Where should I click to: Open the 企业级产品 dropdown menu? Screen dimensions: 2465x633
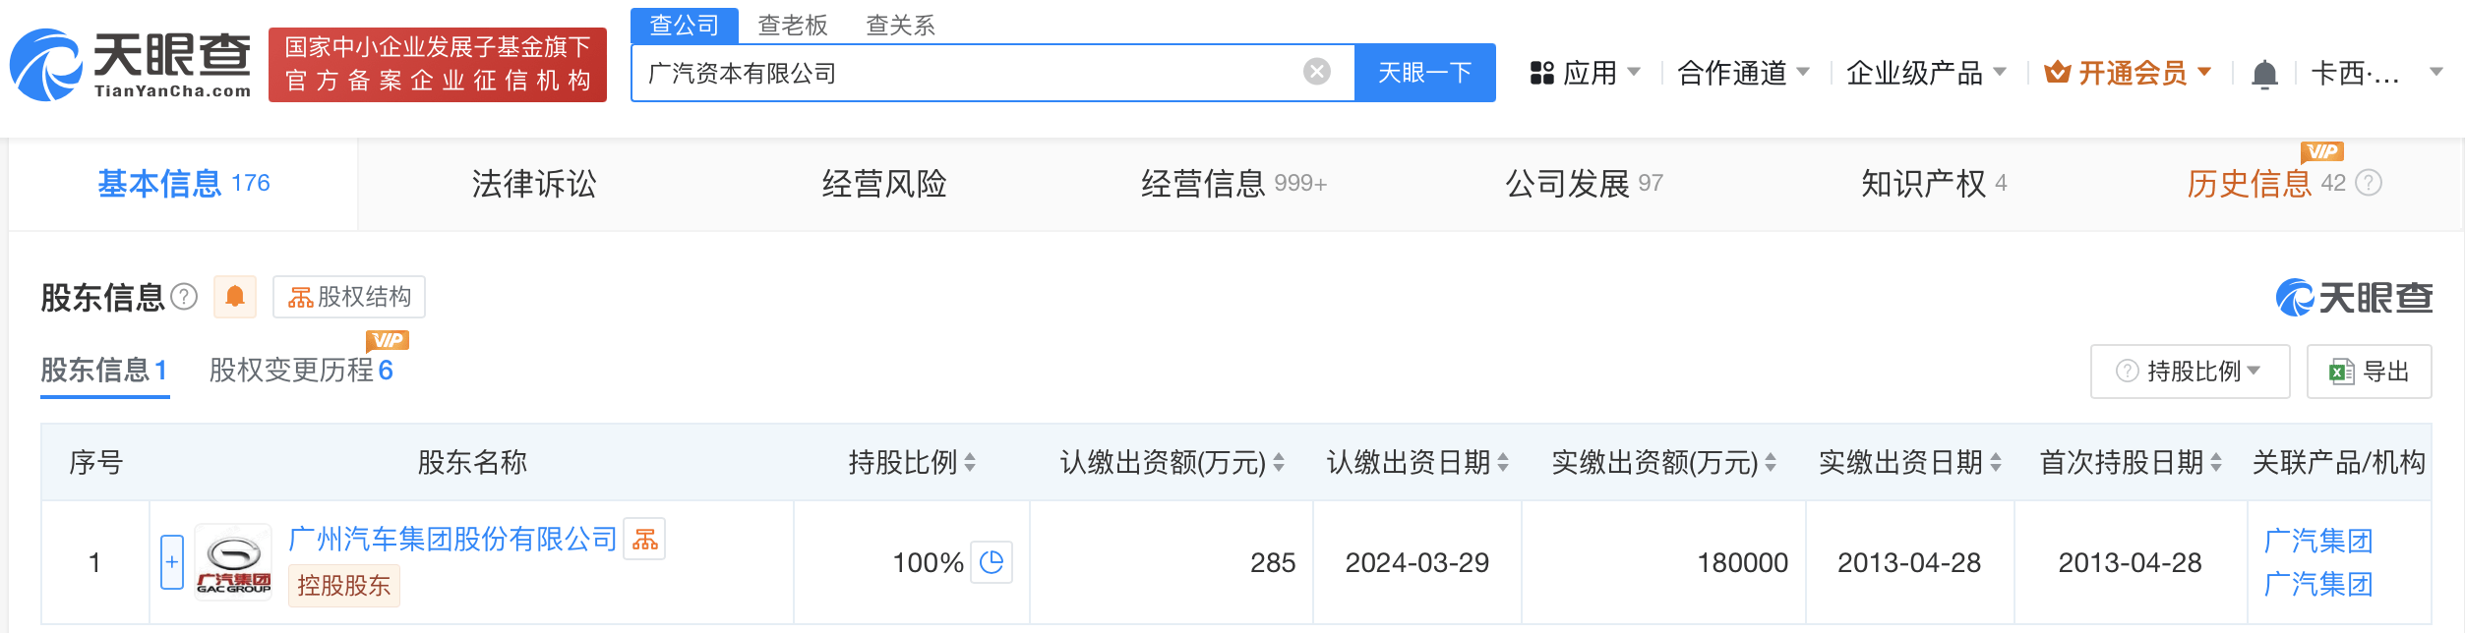click(x=1926, y=73)
